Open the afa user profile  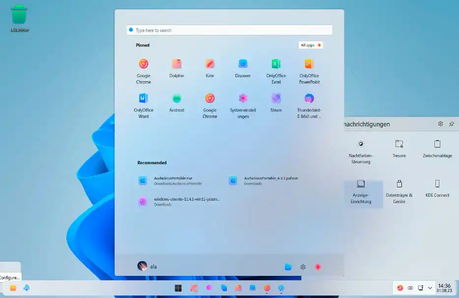[x=147, y=266]
